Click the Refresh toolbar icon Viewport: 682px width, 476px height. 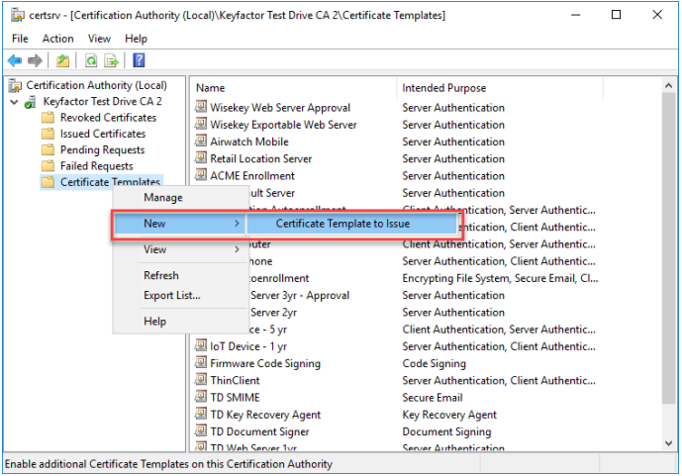coord(90,60)
